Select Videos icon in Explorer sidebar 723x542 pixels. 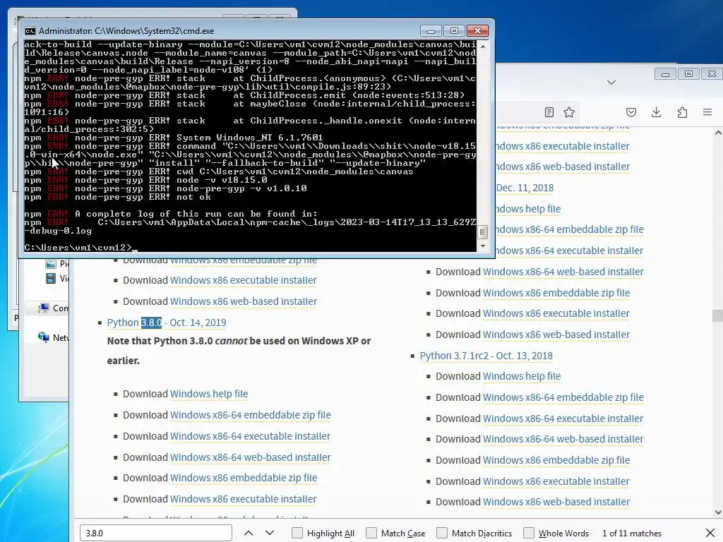coord(51,278)
